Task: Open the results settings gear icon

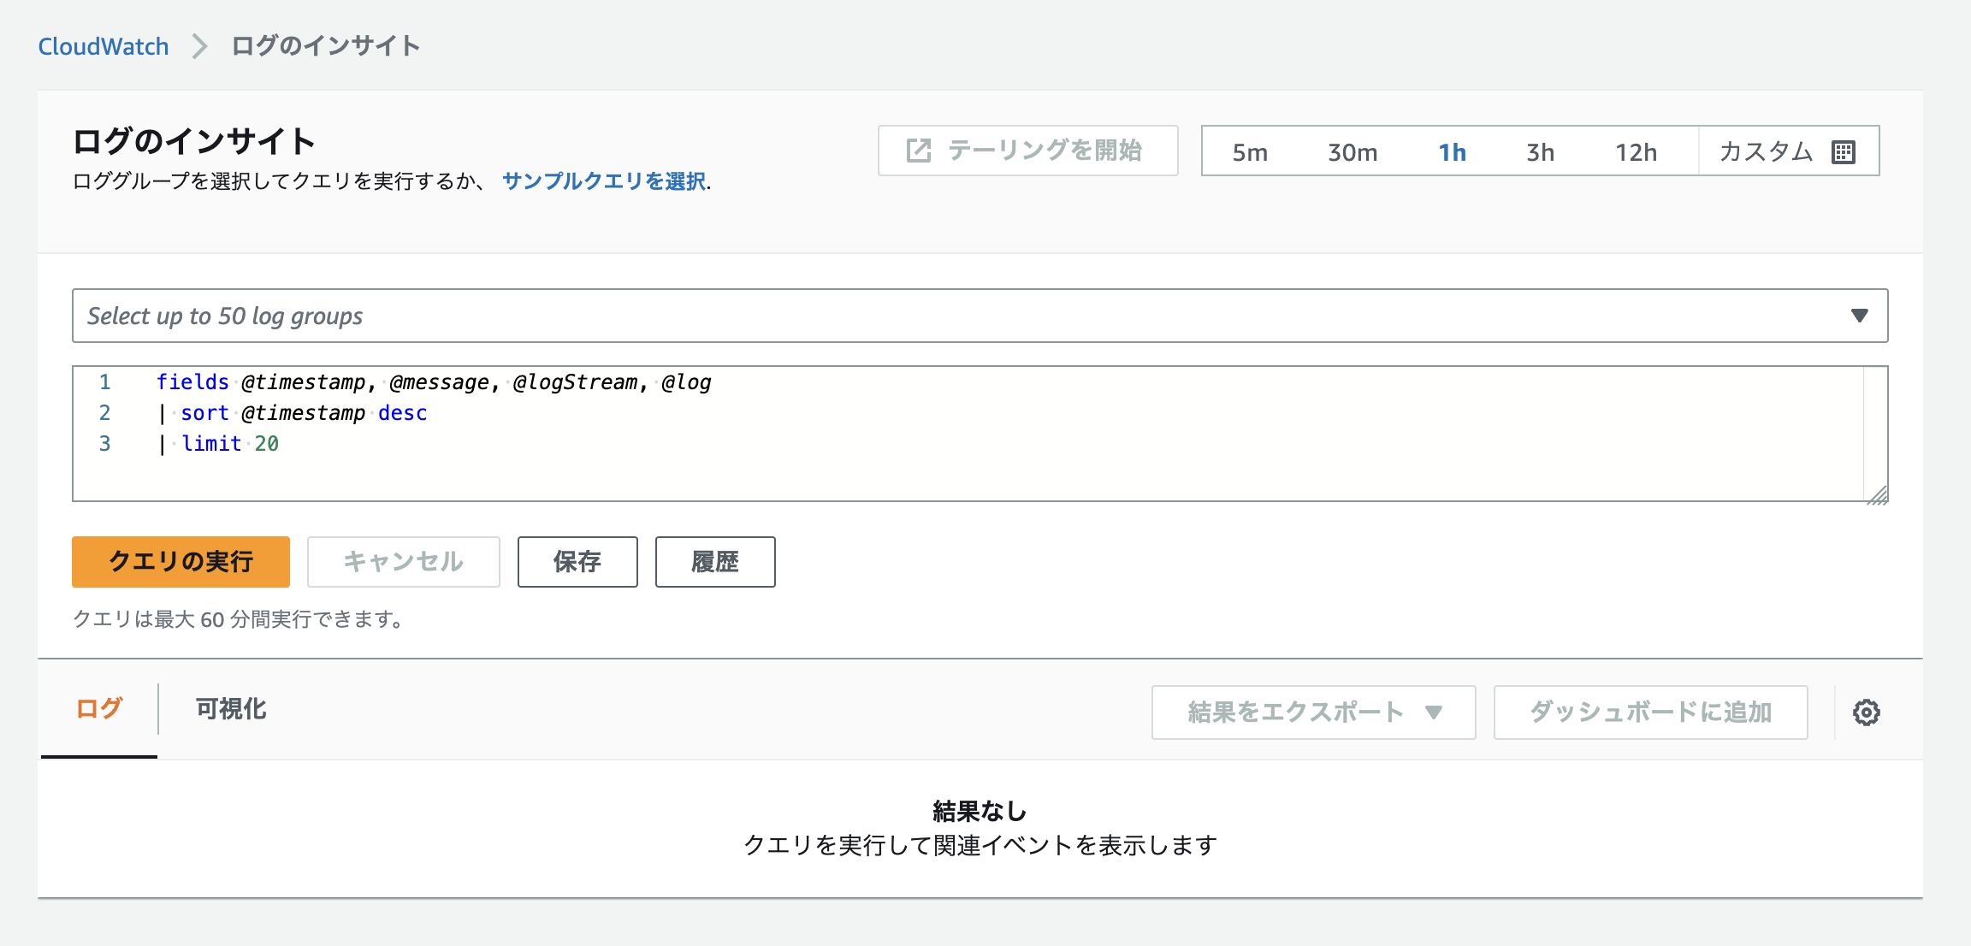Action: pos(1866,712)
